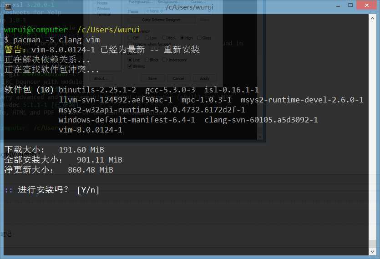Set transparency to Glass
The image size is (380, 259).
coord(204,38)
